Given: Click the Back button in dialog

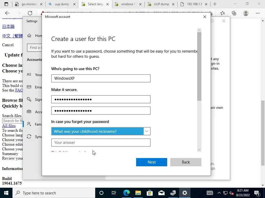Looking at the screenshot, I should [x=186, y=162].
